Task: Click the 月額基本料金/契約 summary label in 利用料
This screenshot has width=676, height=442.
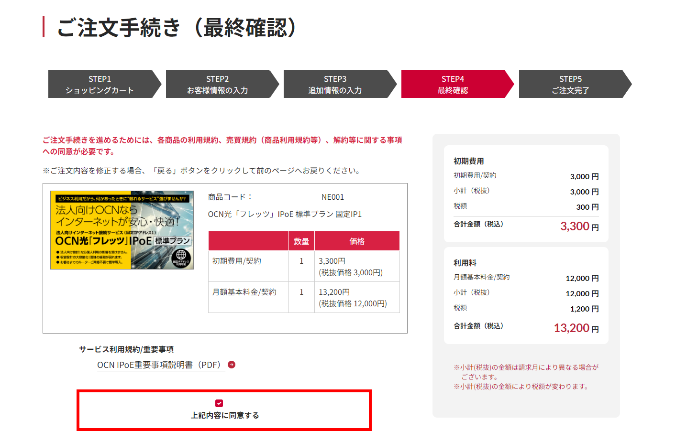Action: [482, 277]
